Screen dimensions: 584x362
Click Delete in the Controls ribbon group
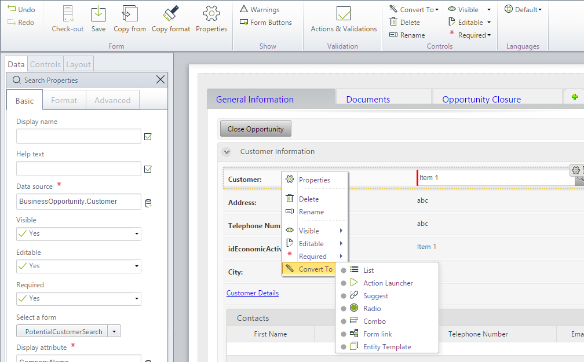coord(404,22)
